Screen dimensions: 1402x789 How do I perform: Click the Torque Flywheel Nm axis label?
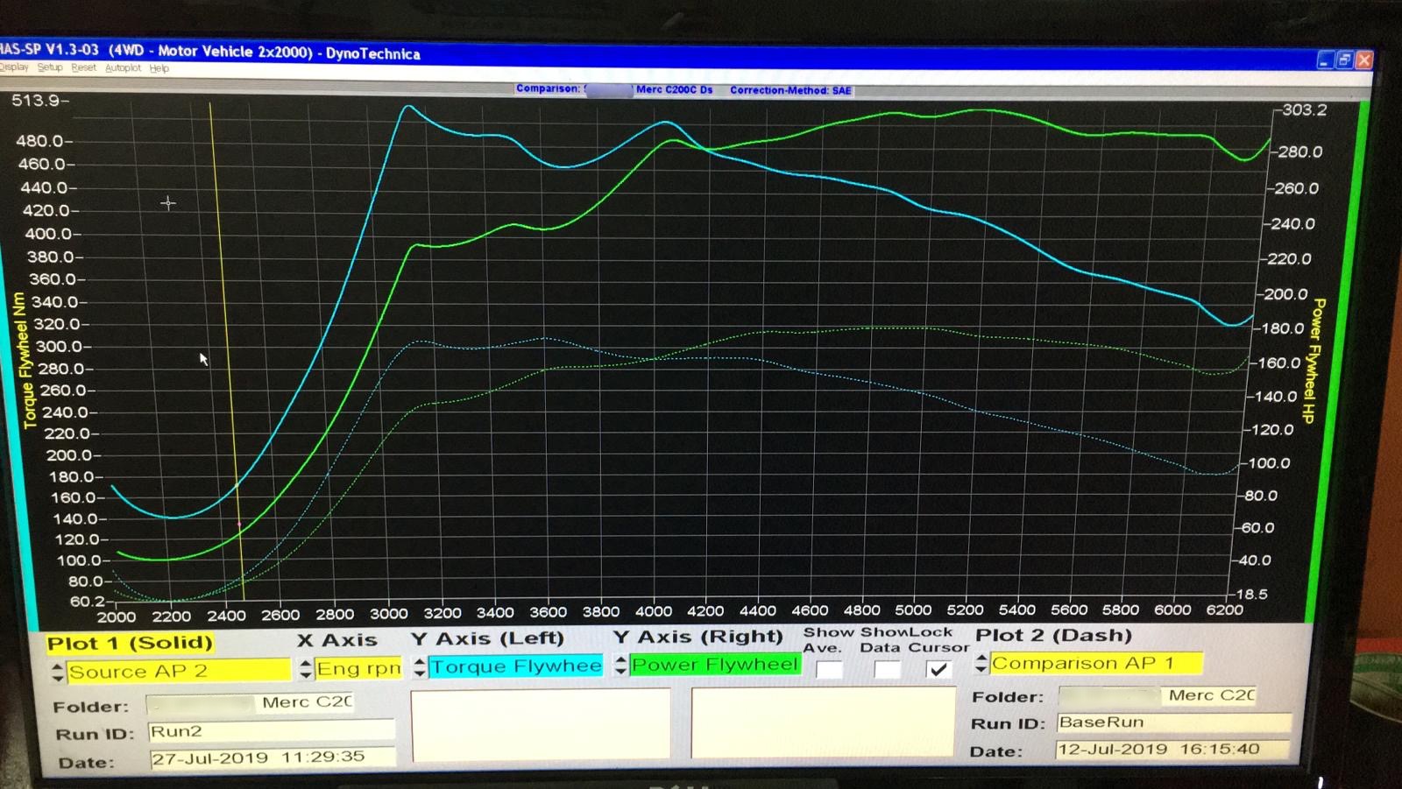coord(25,361)
